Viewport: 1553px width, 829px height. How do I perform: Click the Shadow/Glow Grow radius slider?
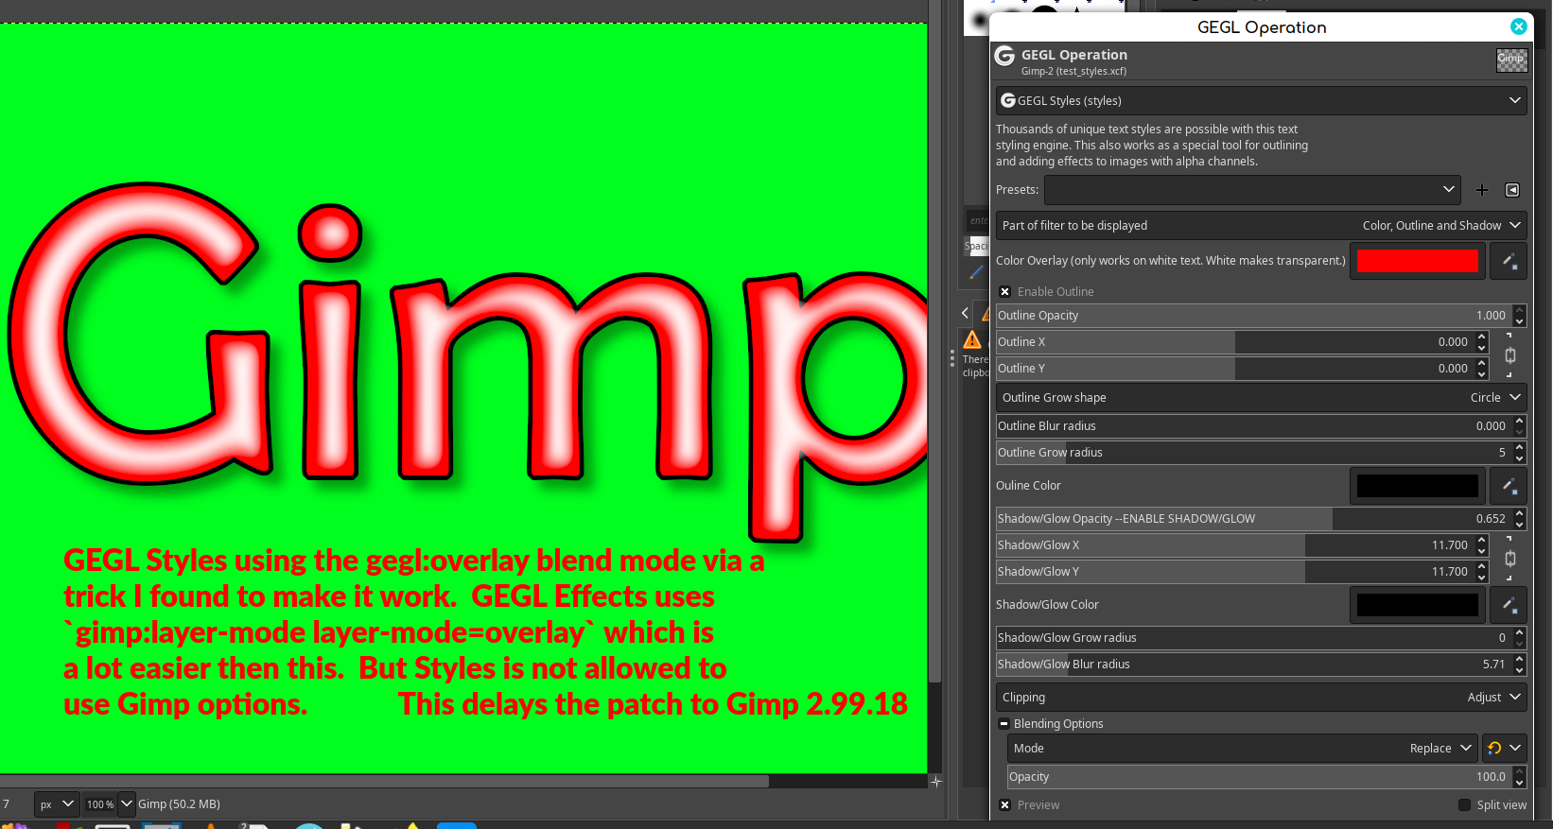(x=1254, y=638)
